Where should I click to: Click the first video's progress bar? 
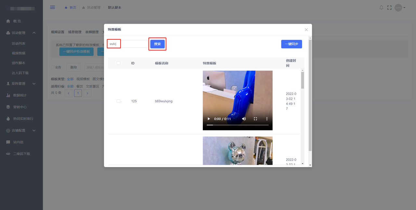237,125
